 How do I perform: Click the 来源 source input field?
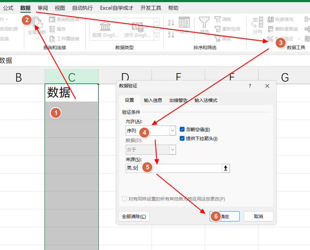tap(174, 168)
